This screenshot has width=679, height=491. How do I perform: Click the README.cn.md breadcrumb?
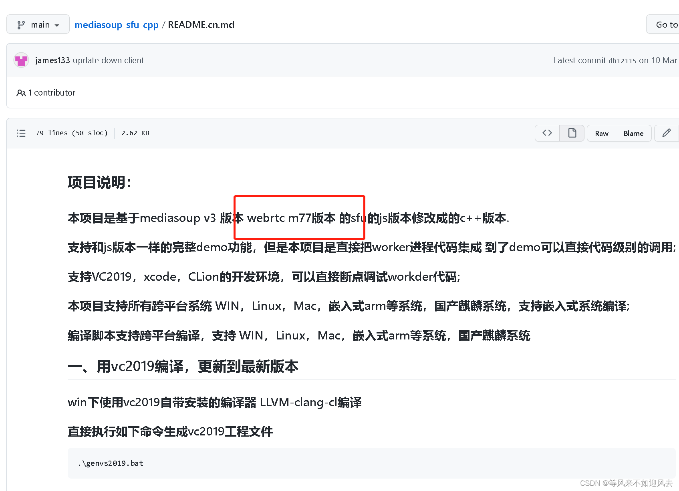click(200, 24)
